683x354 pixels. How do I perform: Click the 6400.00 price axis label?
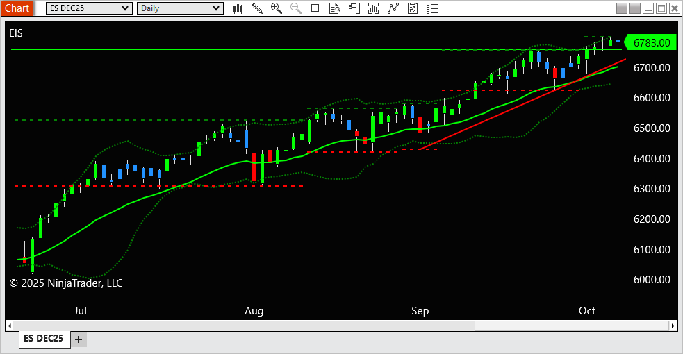652,159
